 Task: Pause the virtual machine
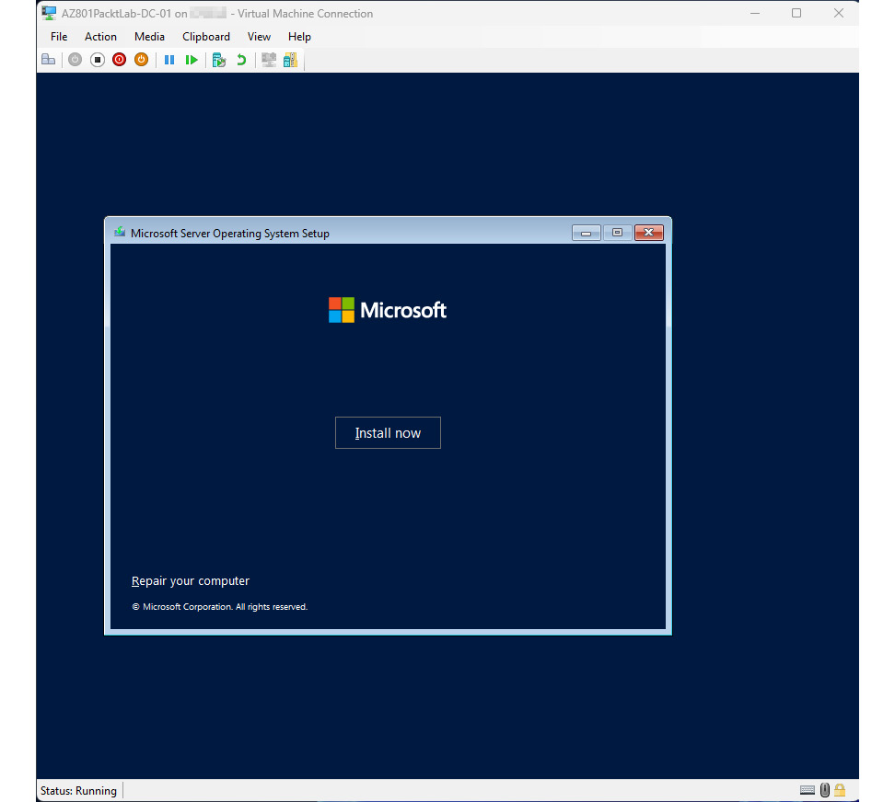(169, 60)
